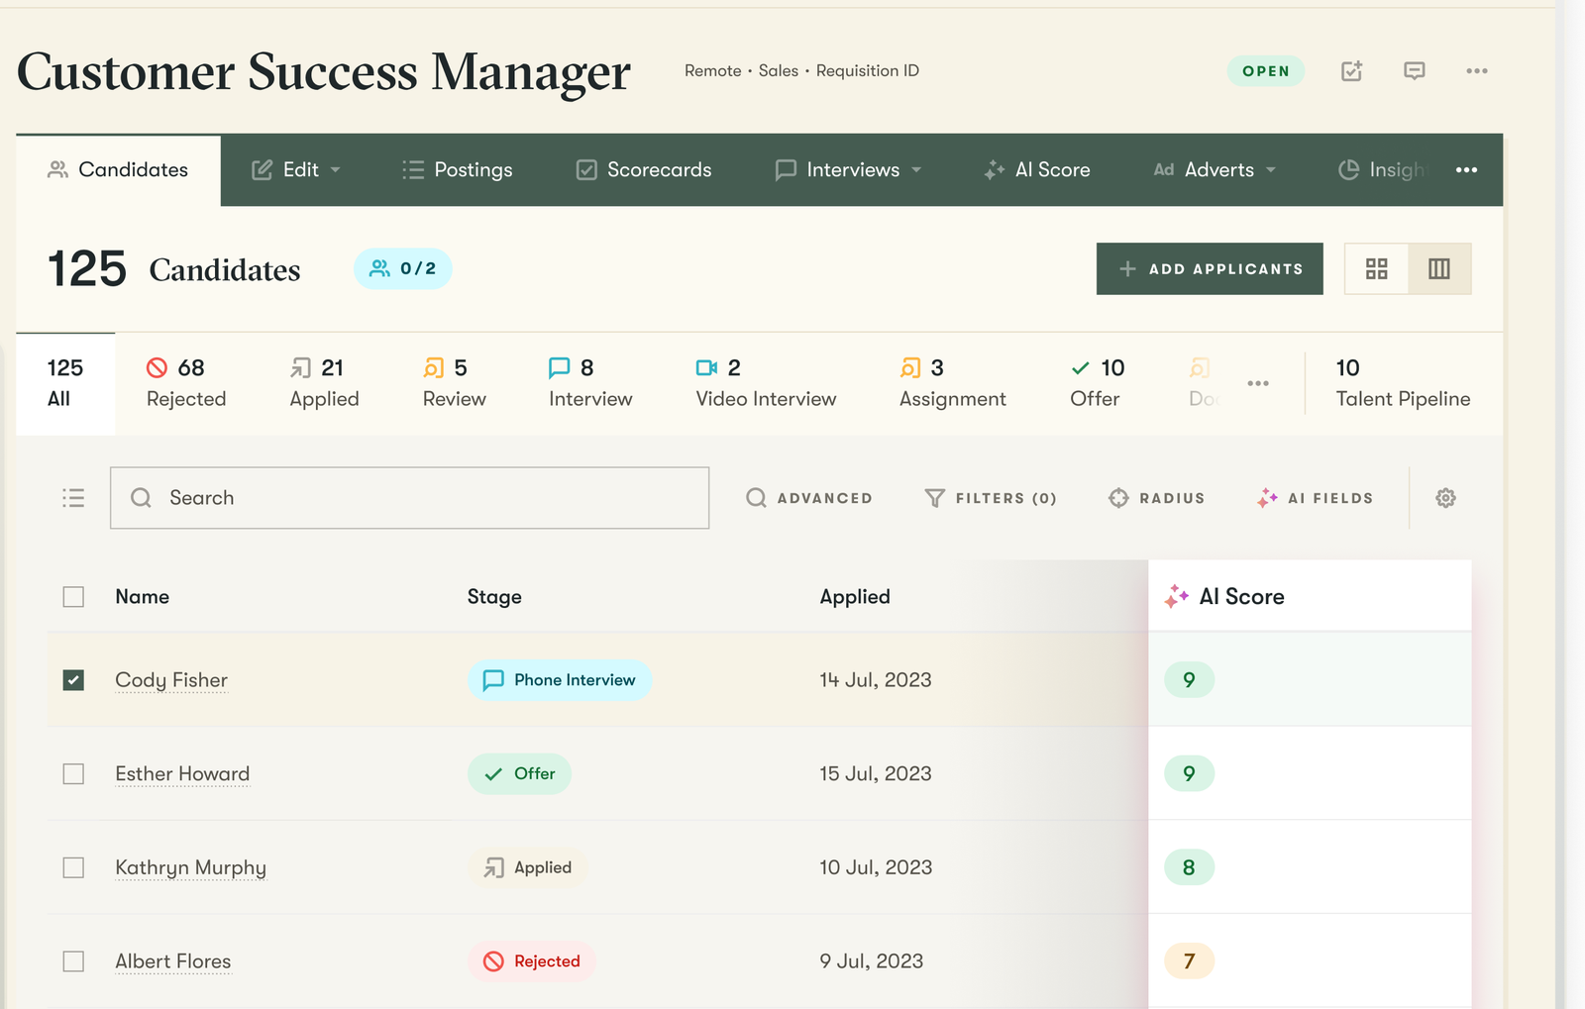The image size is (1585, 1009).
Task: Filter by 68 Rejected stage
Action: (x=186, y=383)
